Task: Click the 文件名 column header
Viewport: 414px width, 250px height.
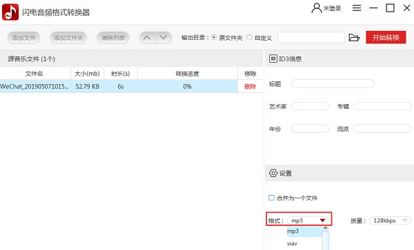Action: [x=34, y=74]
